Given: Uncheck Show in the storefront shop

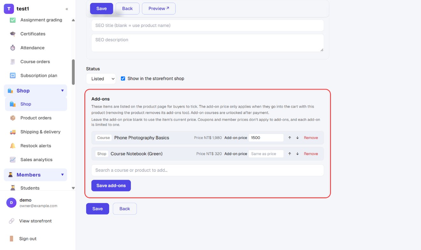Looking at the screenshot, I should 123,79.
